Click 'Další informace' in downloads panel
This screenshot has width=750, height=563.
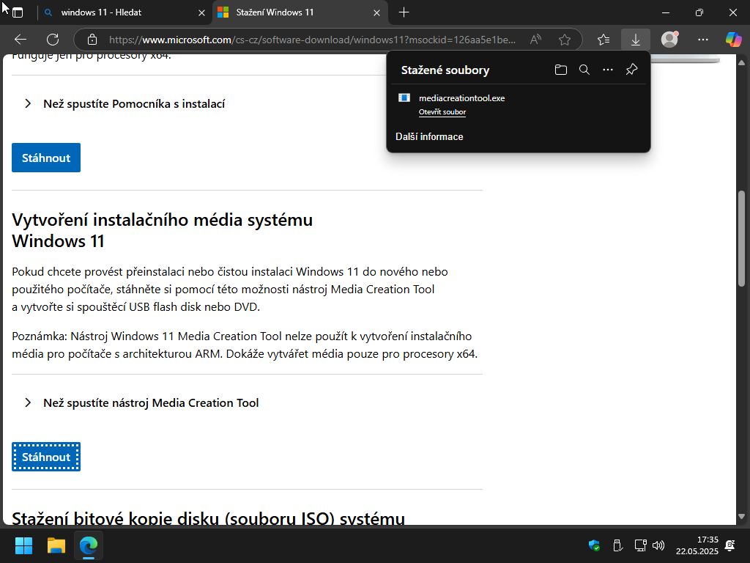pos(429,136)
